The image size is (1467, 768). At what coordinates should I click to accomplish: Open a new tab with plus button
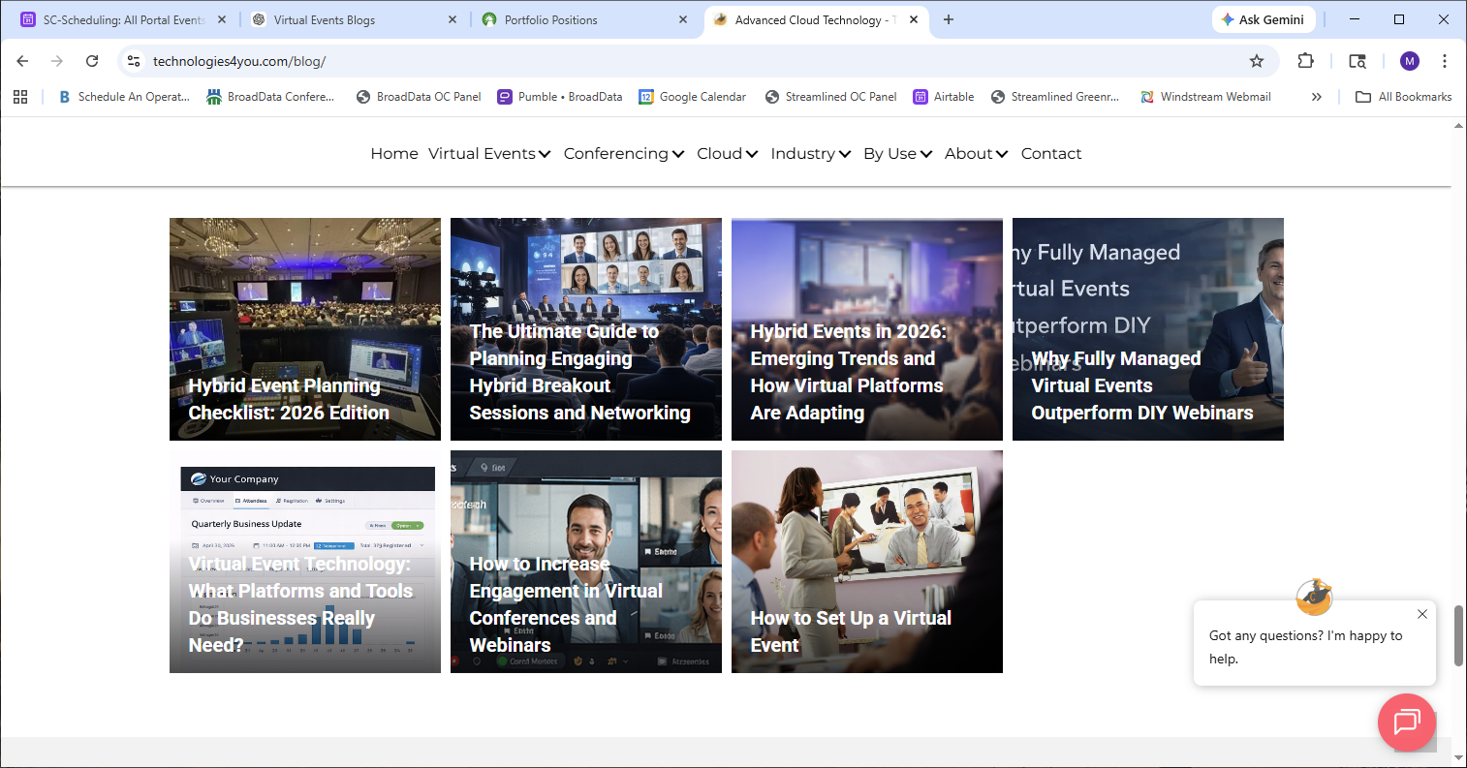coord(949,19)
